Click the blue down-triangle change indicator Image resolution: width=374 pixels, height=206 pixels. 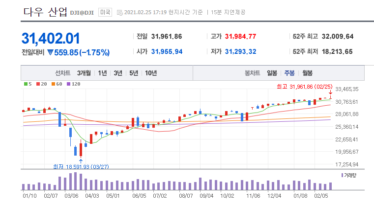click(50, 52)
